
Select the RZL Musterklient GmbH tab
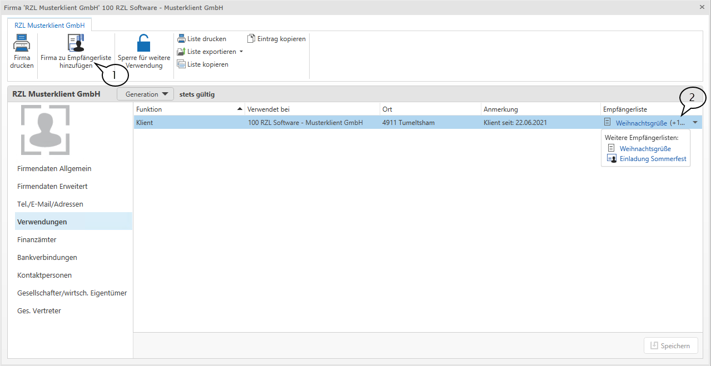[x=49, y=25]
